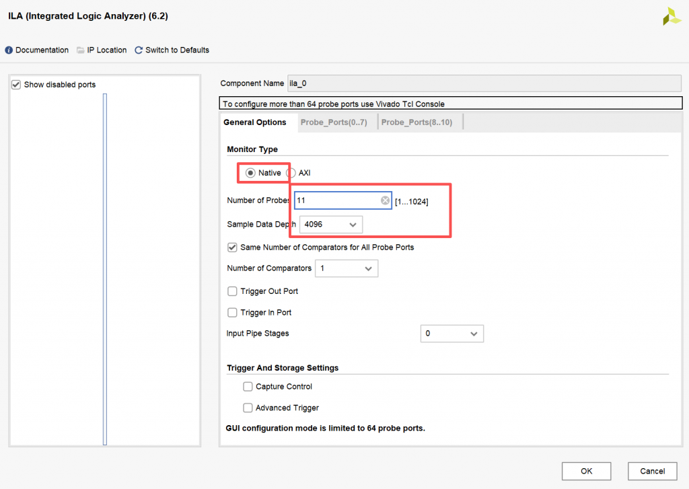Click the Documentation info icon
The height and width of the screenshot is (489, 689).
click(9, 50)
